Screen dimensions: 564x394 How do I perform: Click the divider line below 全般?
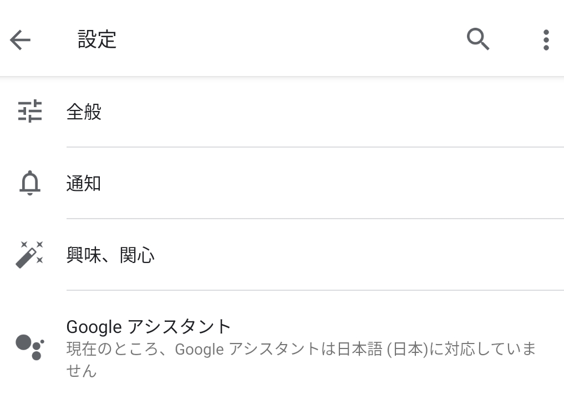tap(315, 147)
